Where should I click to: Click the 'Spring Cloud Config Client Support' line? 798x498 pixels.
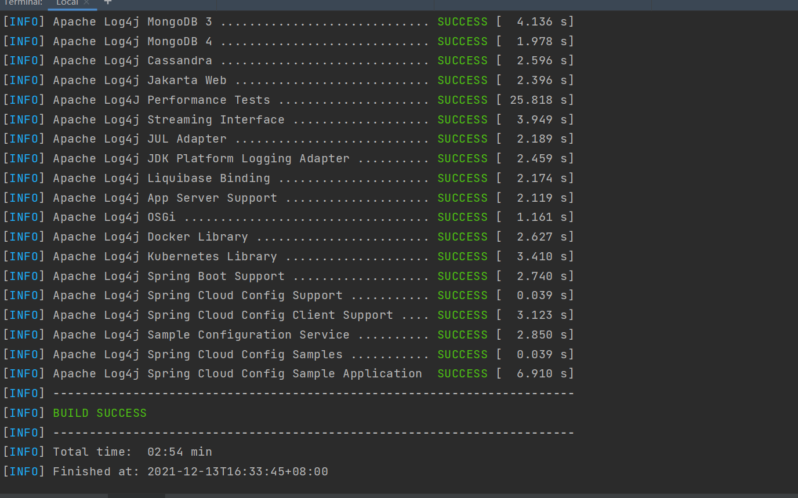tap(288, 315)
